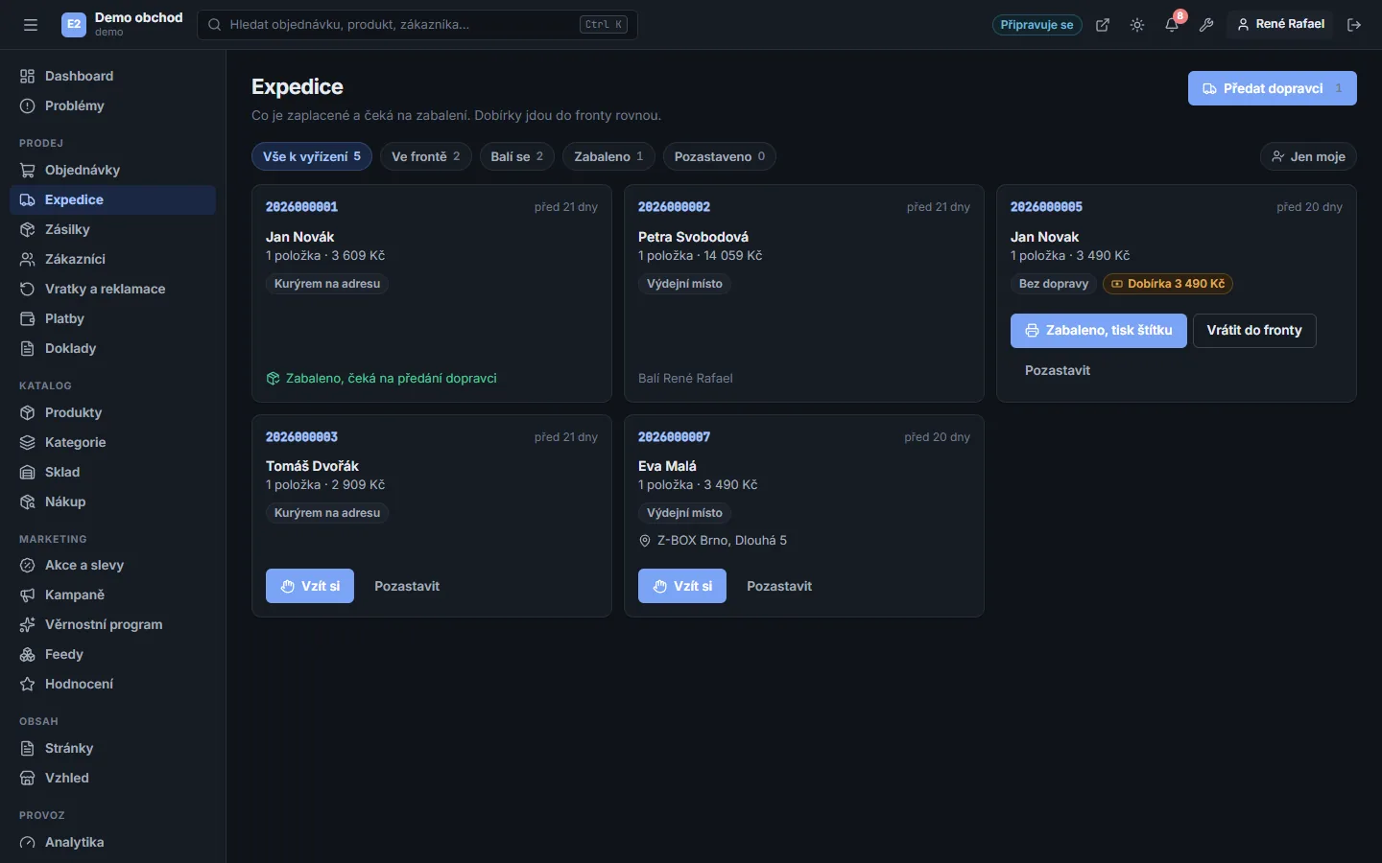Open order number 2026000005
Viewport: 1382px width, 863px height.
[1046, 207]
